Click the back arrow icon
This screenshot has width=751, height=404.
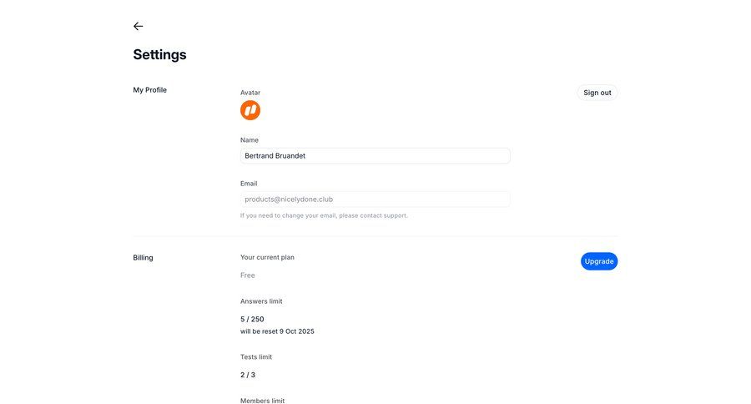pyautogui.click(x=139, y=26)
